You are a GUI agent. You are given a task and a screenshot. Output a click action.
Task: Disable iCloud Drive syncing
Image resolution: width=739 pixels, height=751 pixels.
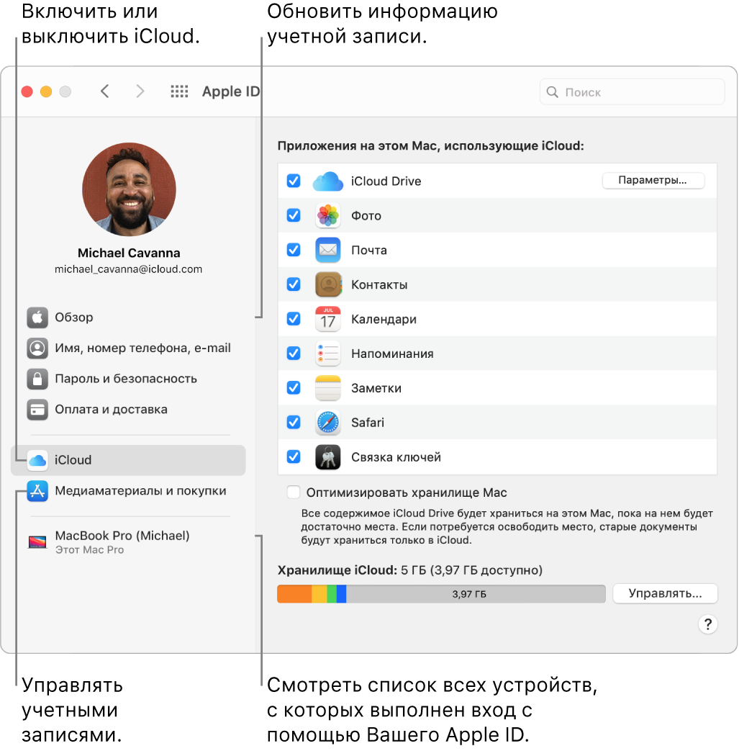293,181
